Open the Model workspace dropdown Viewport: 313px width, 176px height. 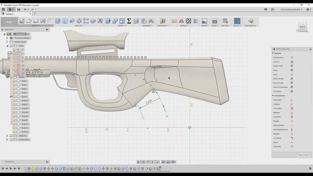tap(9, 22)
